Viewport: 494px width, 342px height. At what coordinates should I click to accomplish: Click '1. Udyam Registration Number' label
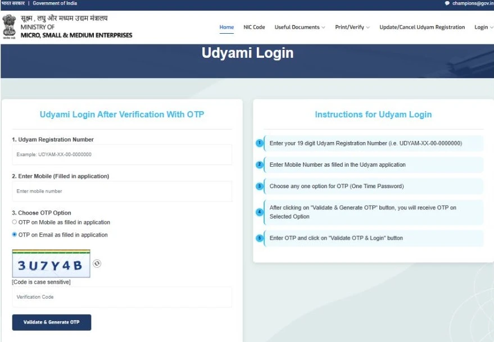53,139
